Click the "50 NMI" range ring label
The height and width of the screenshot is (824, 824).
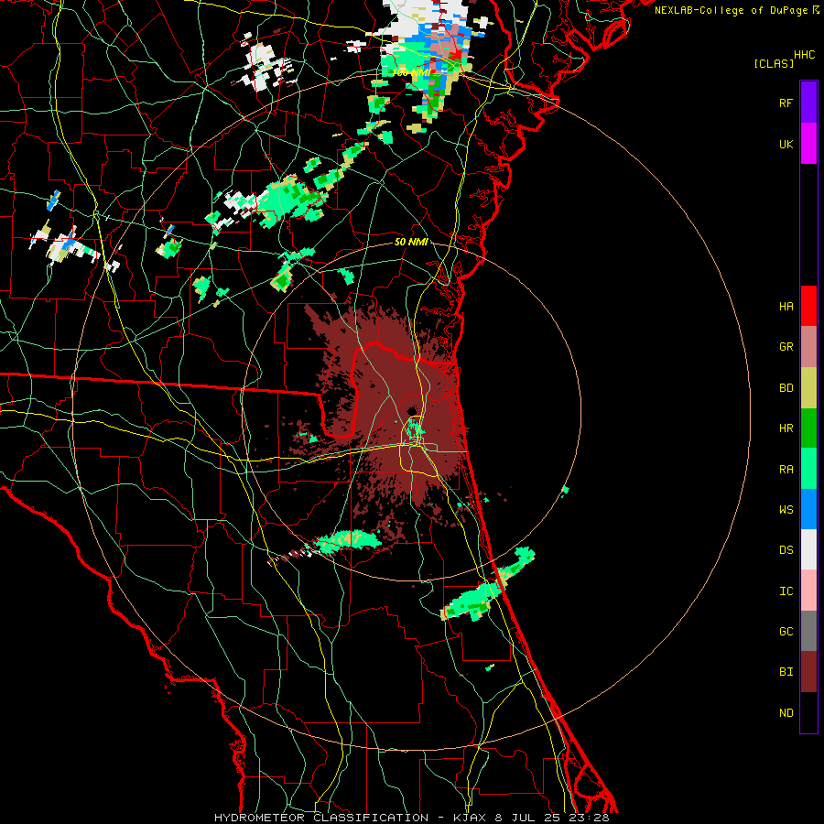coord(411,243)
